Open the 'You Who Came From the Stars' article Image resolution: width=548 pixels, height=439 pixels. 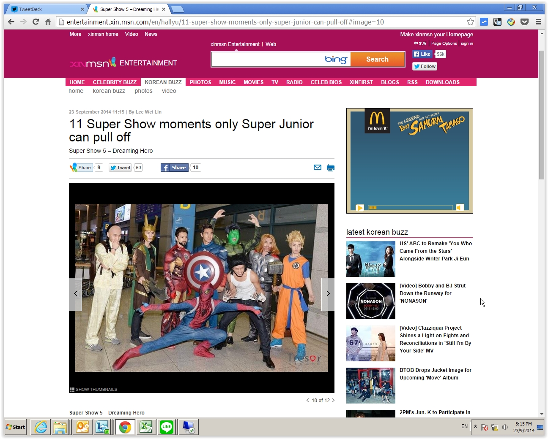pyautogui.click(x=436, y=251)
